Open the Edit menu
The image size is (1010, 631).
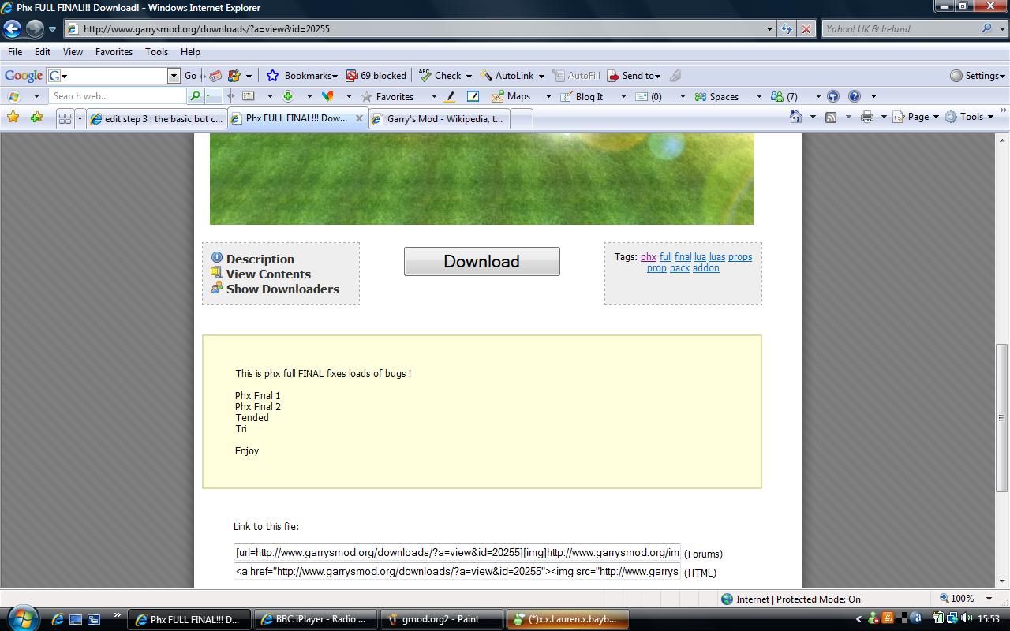coord(43,52)
